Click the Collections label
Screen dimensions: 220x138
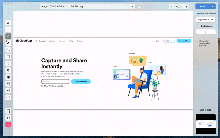[206, 26]
